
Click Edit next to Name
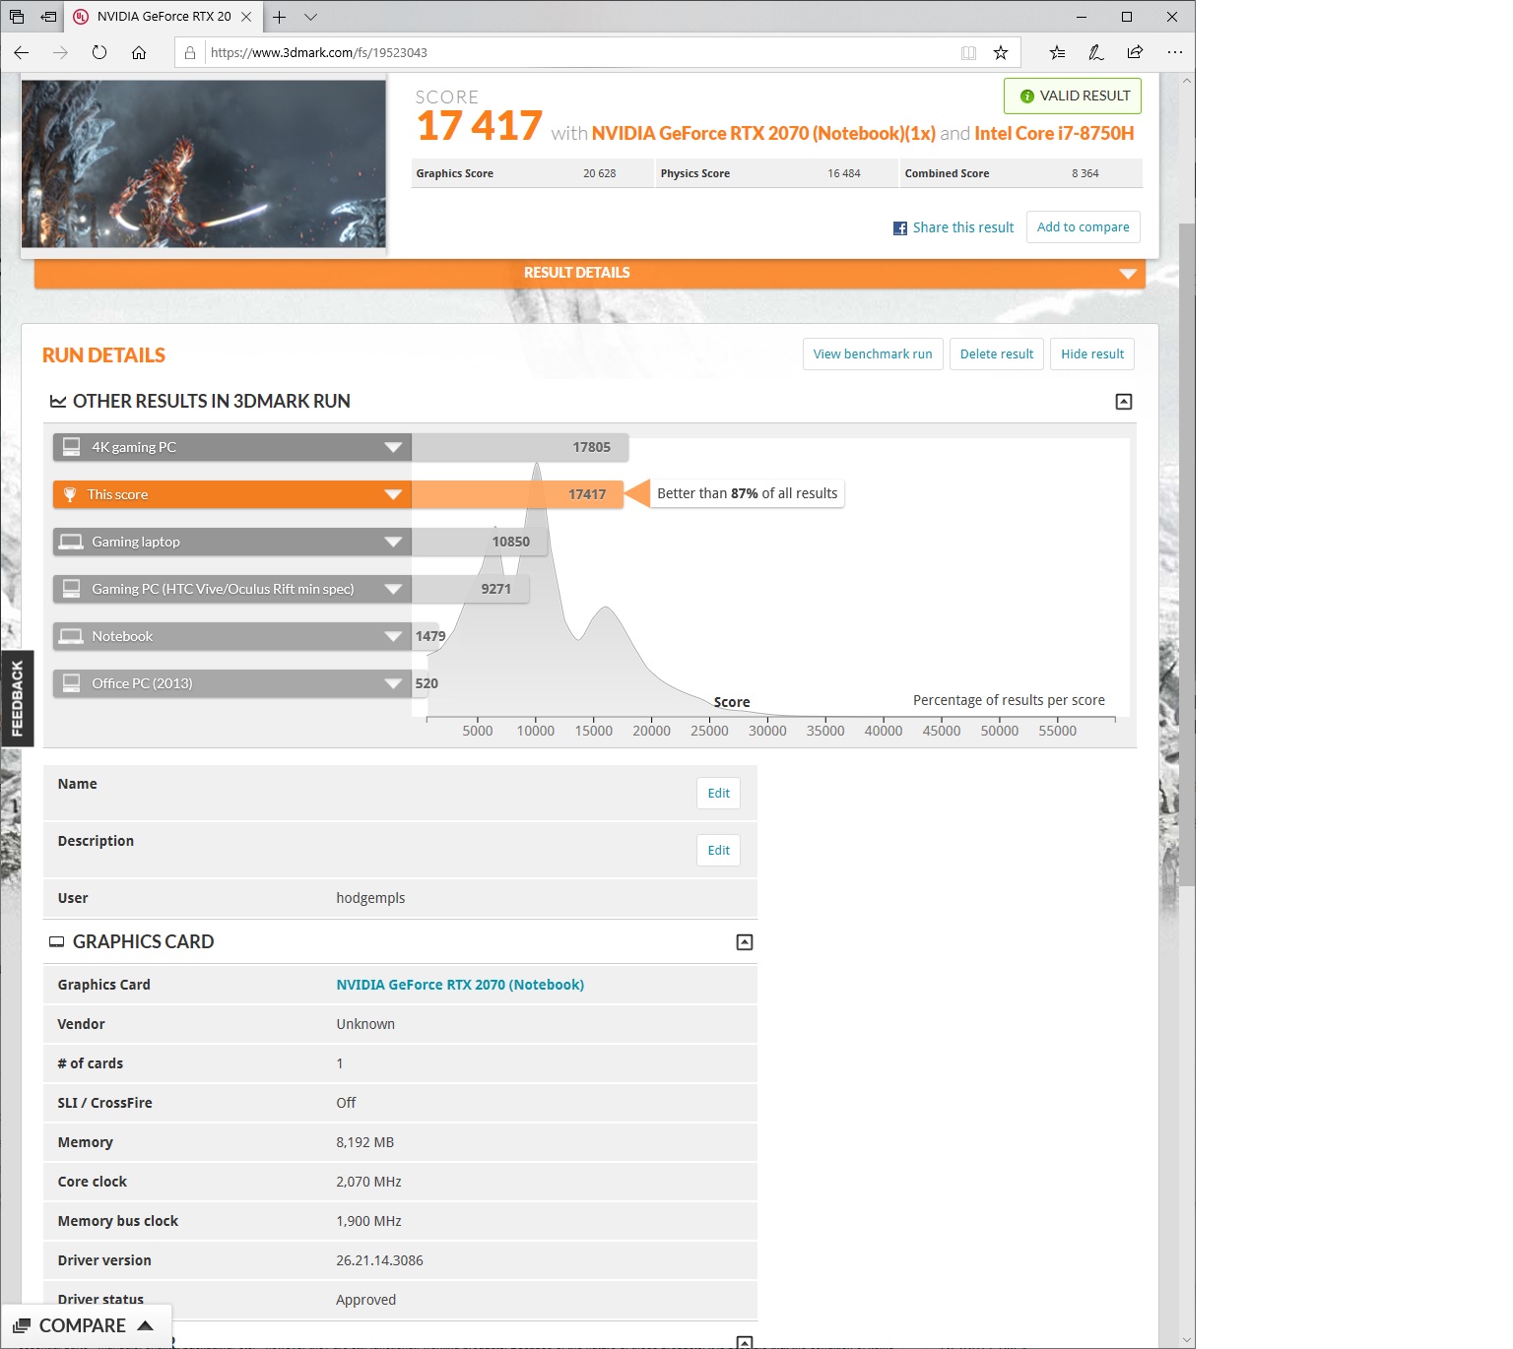pyautogui.click(x=719, y=794)
